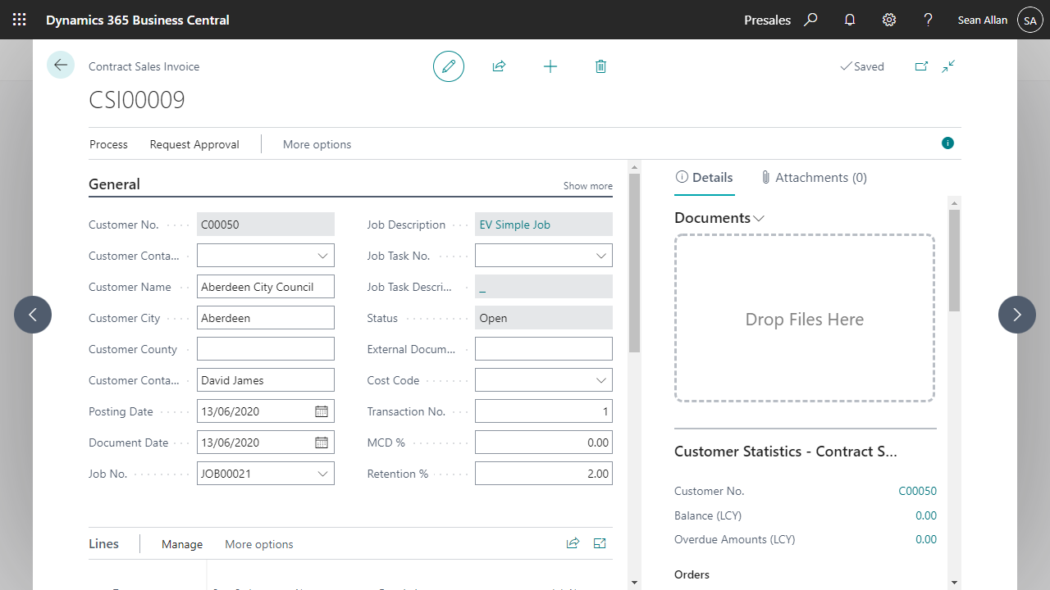Expand the Documents FactBox menu

(x=759, y=218)
